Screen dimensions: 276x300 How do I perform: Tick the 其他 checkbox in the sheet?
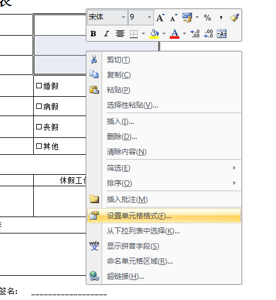(x=39, y=146)
